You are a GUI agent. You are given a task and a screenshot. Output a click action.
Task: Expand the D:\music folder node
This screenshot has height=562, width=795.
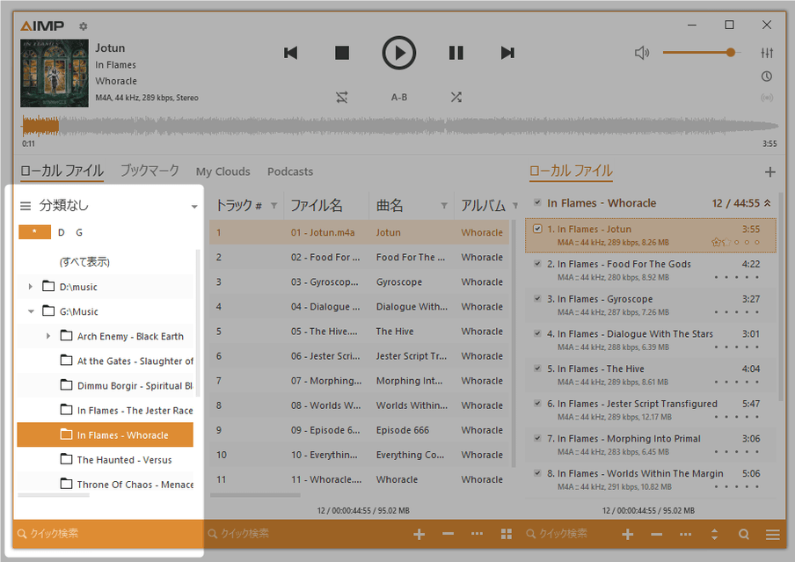[31, 287]
